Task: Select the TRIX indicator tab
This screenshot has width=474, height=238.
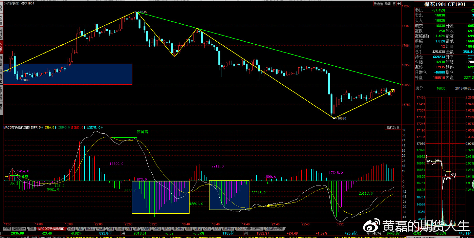Action: click(x=167, y=229)
